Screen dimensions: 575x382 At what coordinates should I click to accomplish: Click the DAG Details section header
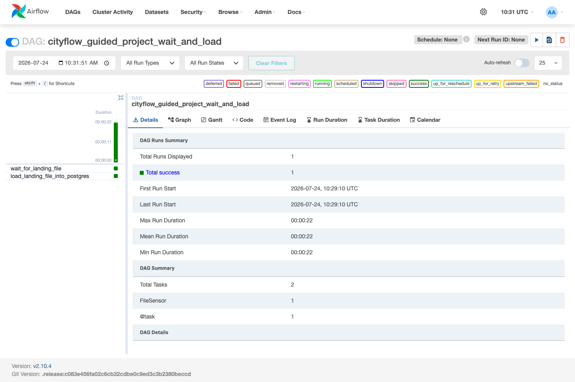click(x=349, y=333)
